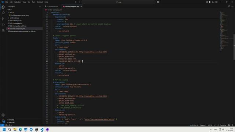Close the docker-compose.yml tab
Viewport: 235px width, 132px height.
point(81,7)
